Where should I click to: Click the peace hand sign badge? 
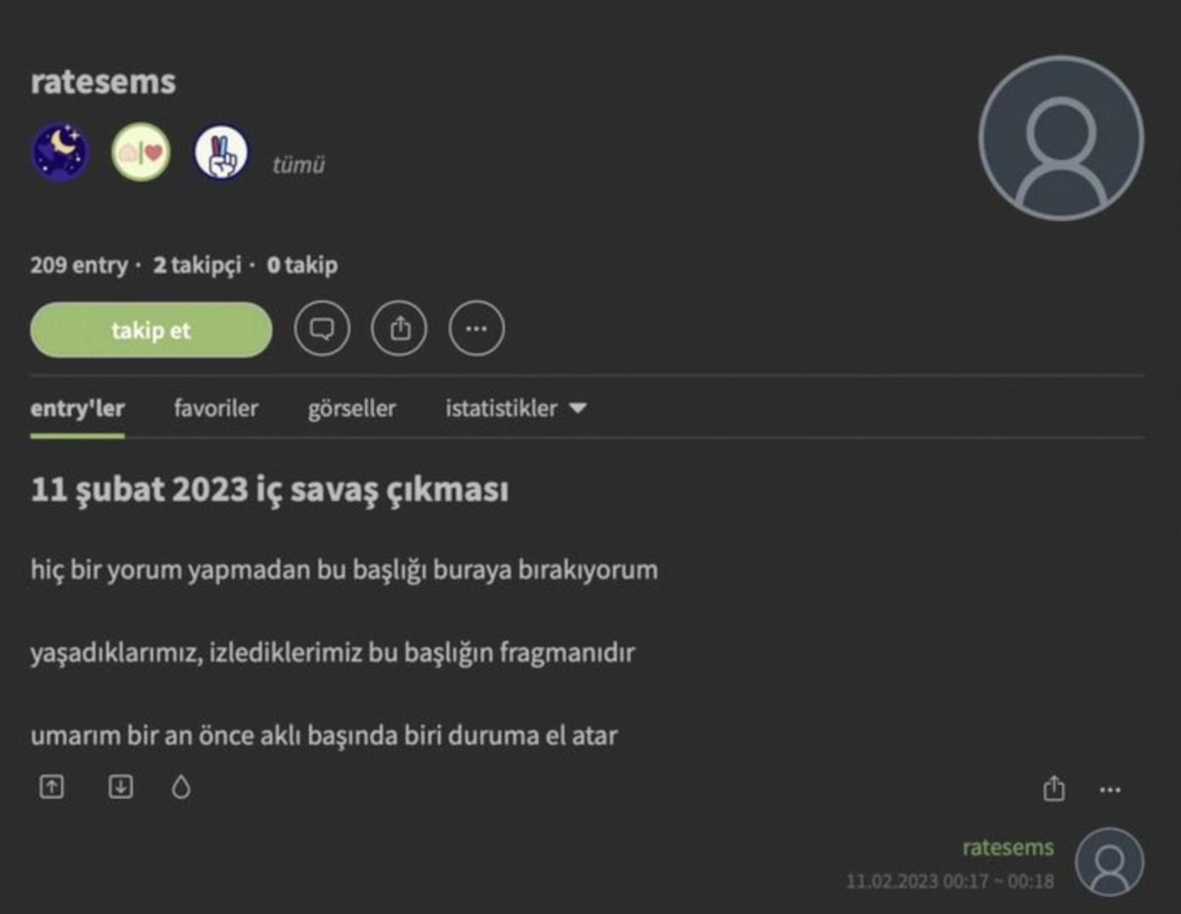pos(220,152)
